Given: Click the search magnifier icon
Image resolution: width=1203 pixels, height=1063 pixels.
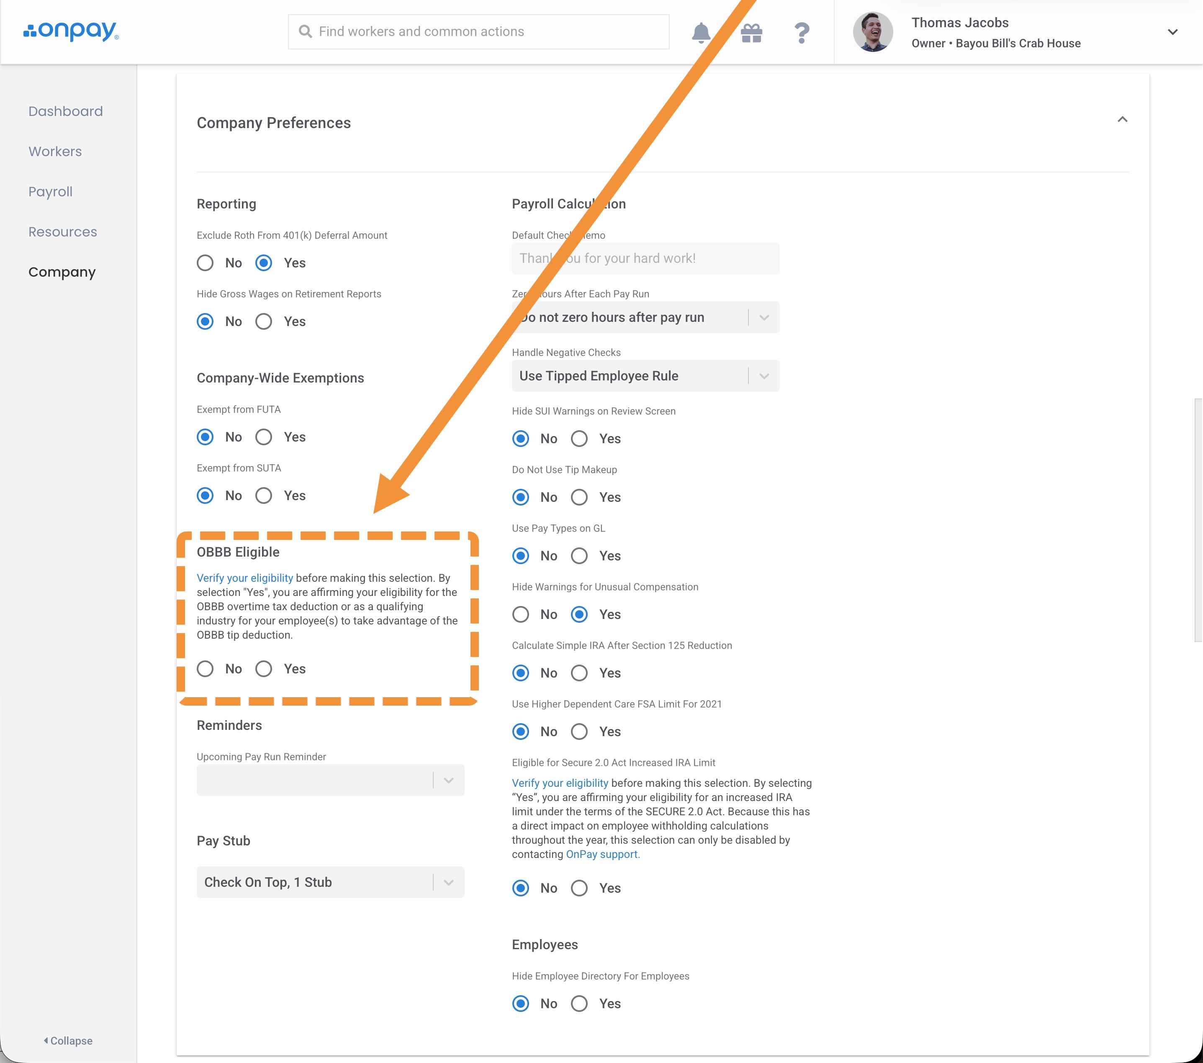Looking at the screenshot, I should click(305, 32).
